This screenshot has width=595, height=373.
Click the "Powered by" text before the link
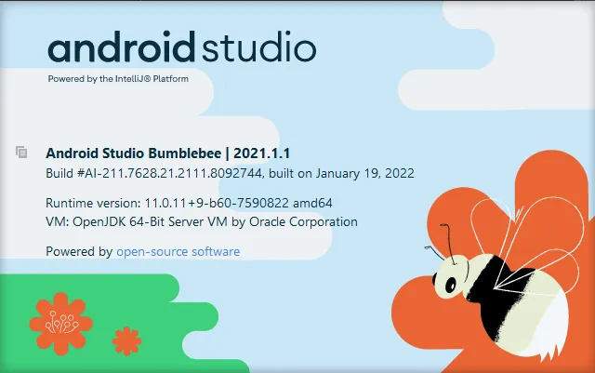[78, 252]
